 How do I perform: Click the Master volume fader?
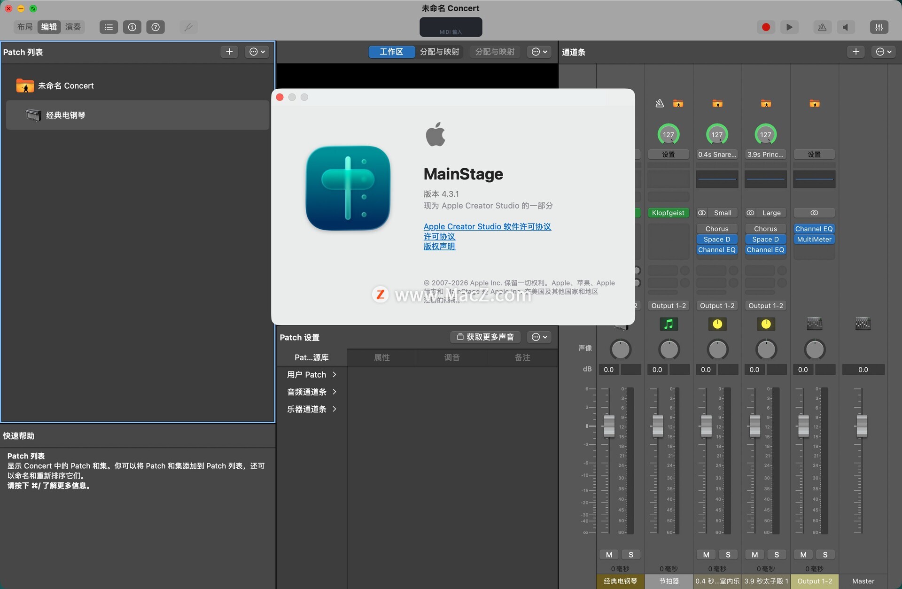[862, 426]
